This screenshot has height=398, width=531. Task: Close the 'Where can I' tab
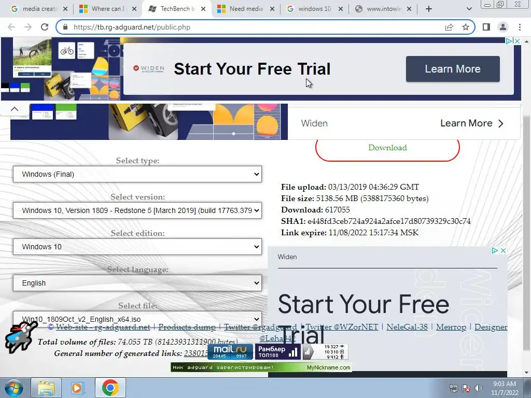pos(134,9)
